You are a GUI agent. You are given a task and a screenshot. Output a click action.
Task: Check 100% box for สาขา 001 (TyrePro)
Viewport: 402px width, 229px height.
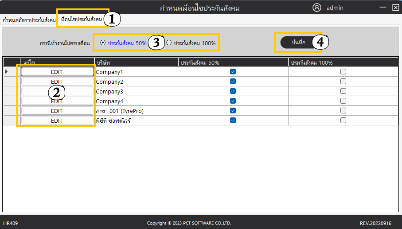(x=343, y=111)
